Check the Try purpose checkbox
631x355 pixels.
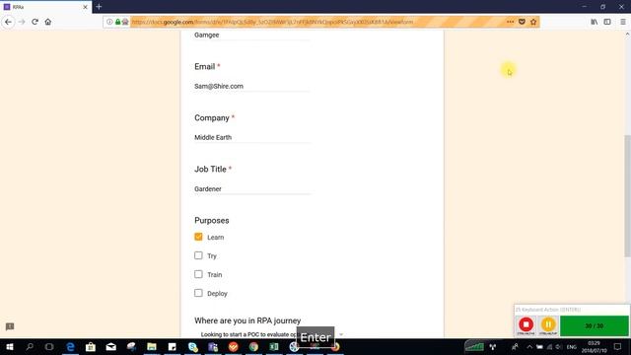coord(198,255)
